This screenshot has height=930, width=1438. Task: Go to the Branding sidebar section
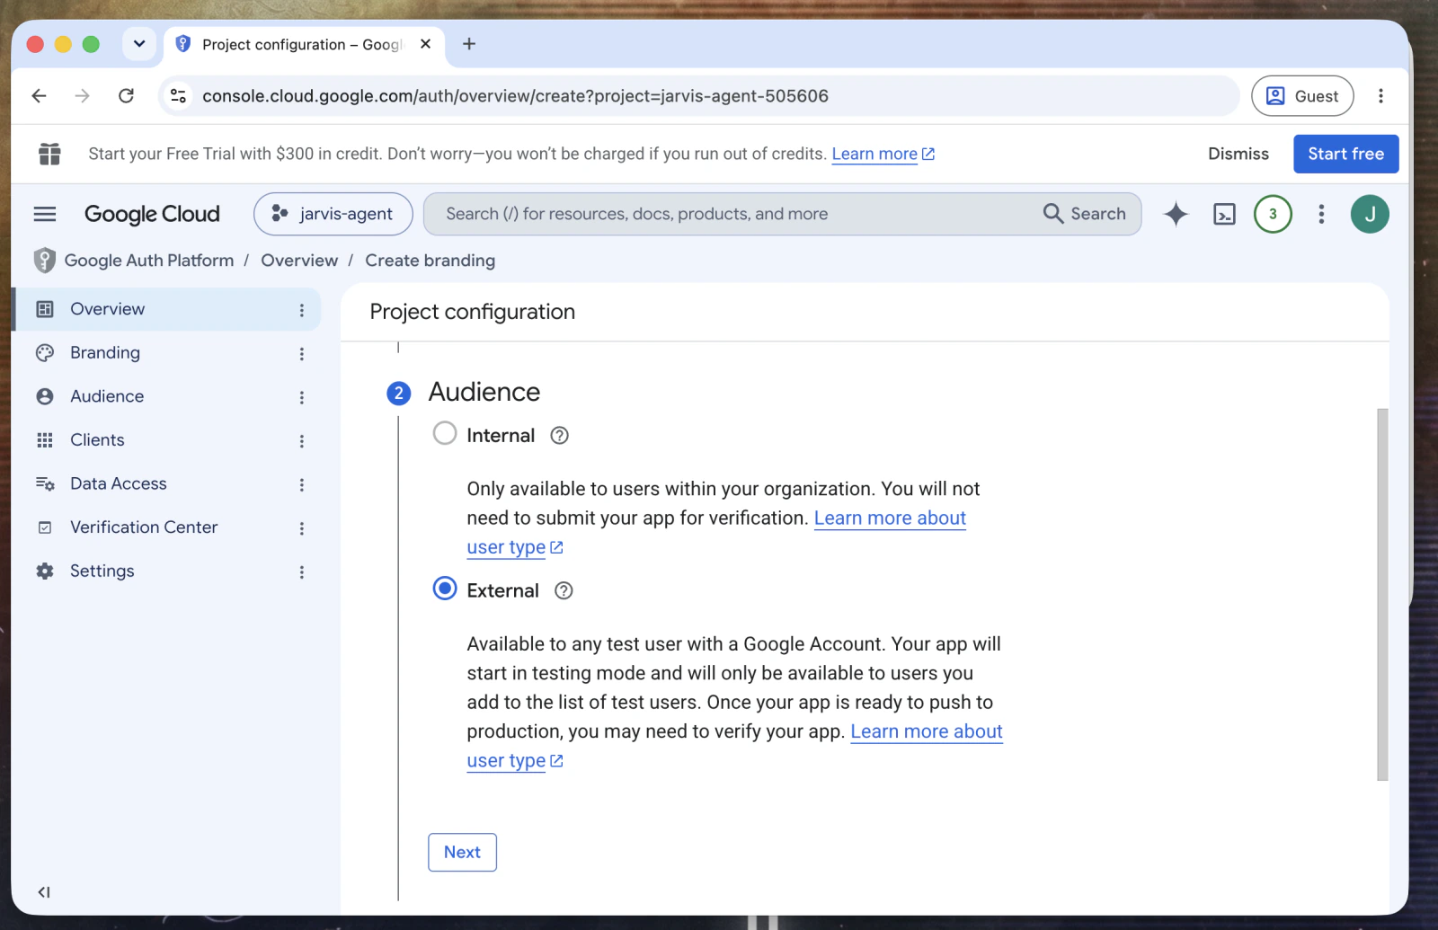pos(168,353)
